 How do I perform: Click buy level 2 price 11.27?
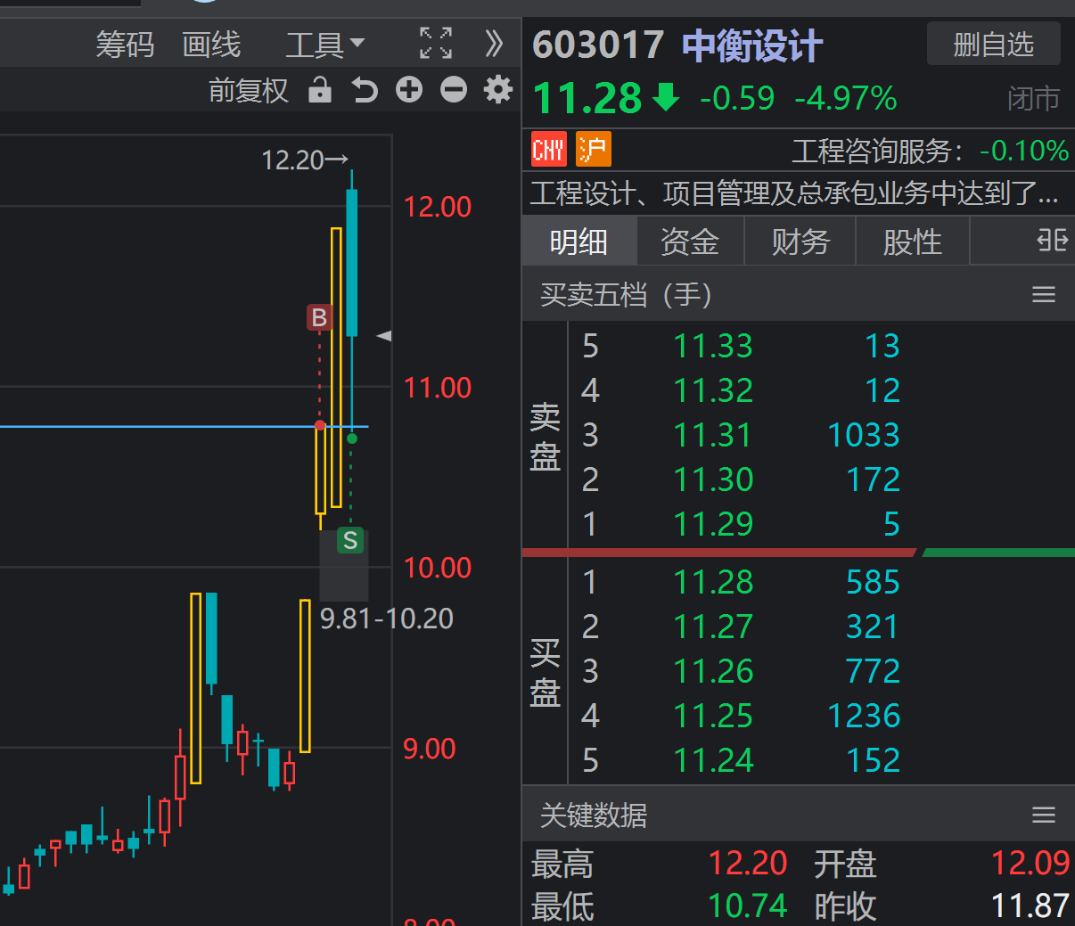click(x=713, y=627)
